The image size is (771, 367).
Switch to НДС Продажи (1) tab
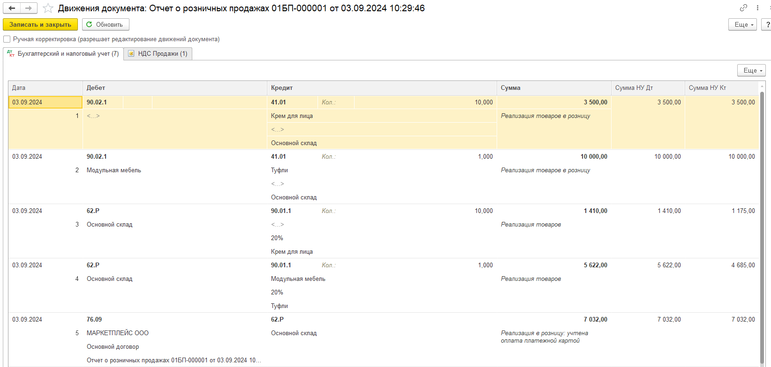click(x=158, y=54)
